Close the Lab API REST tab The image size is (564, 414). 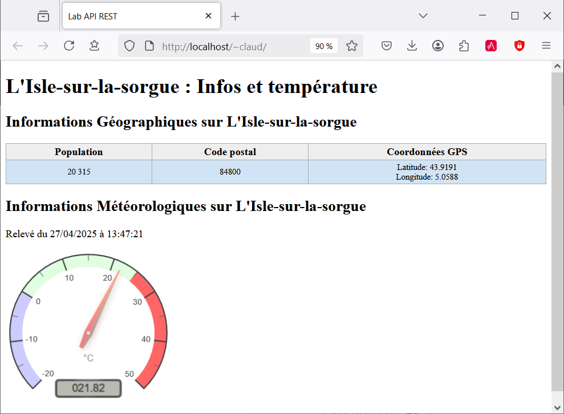pos(208,16)
